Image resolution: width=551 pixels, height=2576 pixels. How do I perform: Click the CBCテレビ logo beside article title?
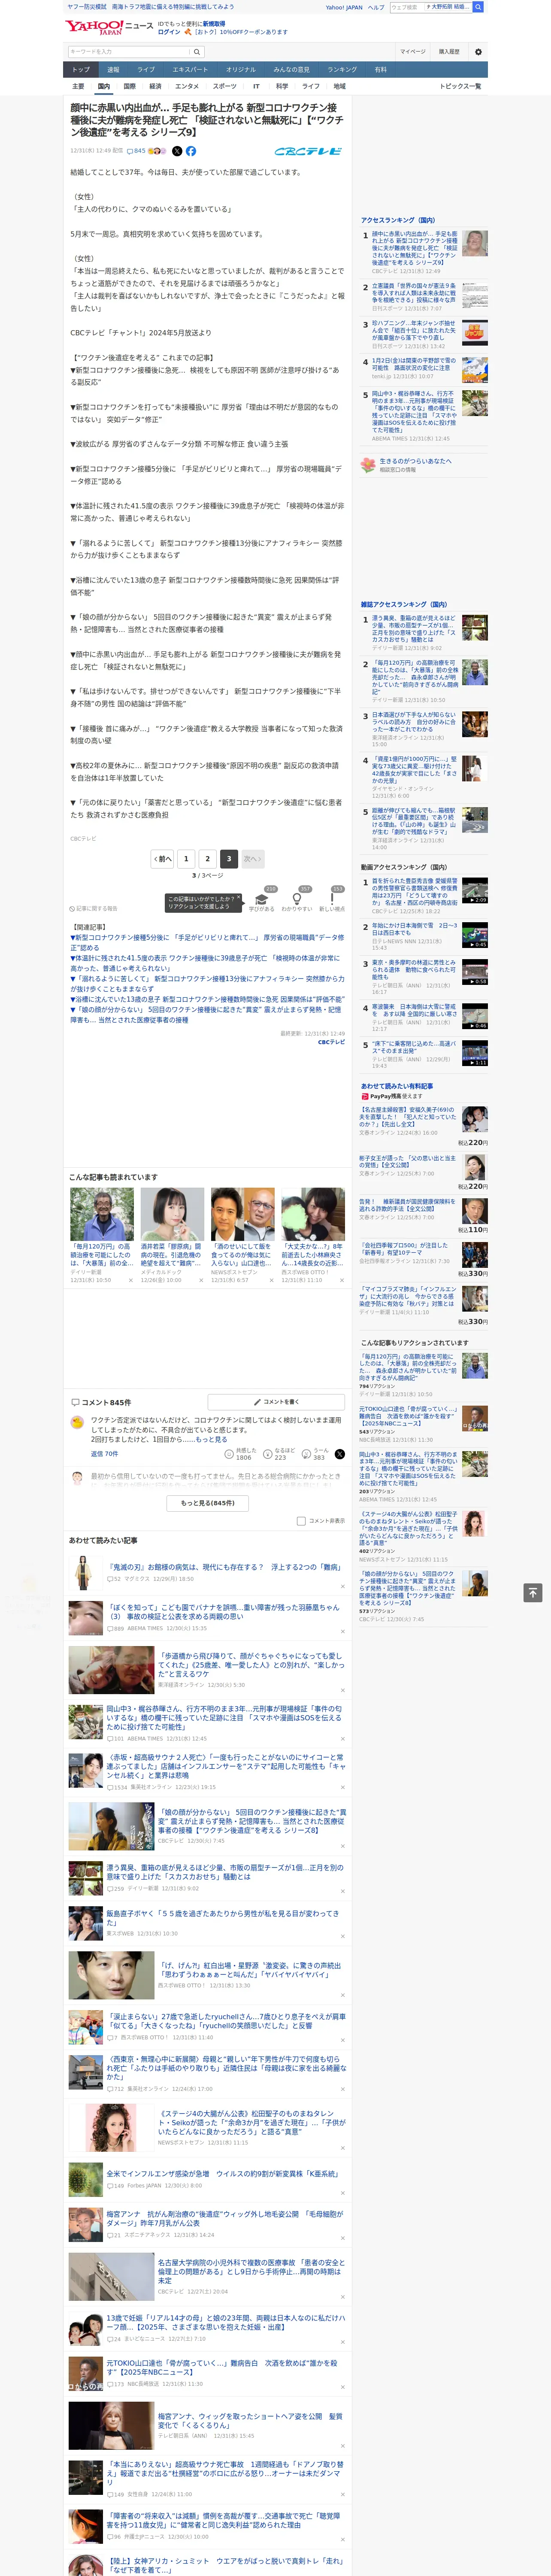309,151
